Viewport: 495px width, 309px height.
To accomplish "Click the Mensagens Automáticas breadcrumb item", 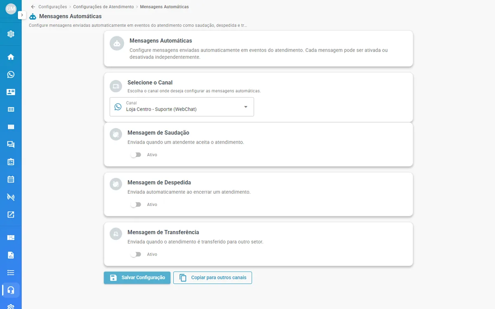I will click(165, 7).
